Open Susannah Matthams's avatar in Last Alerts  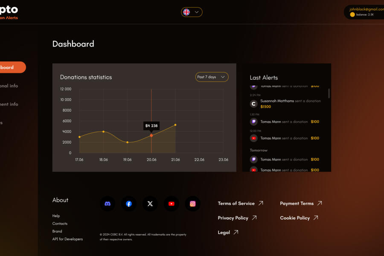[x=253, y=103]
